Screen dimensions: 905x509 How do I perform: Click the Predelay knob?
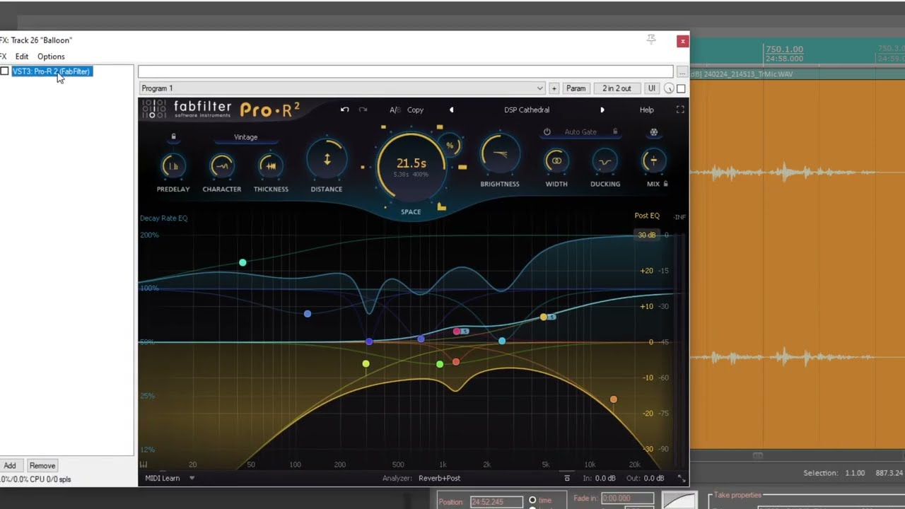click(173, 166)
